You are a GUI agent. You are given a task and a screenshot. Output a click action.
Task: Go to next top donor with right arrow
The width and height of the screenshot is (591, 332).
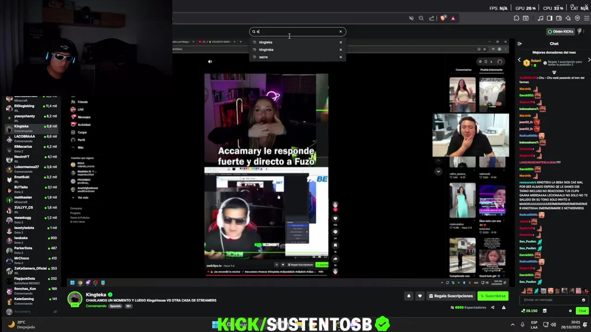(589, 60)
